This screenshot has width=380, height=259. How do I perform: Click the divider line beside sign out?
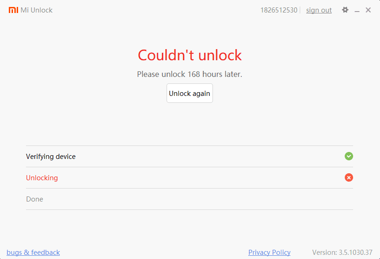(x=300, y=10)
